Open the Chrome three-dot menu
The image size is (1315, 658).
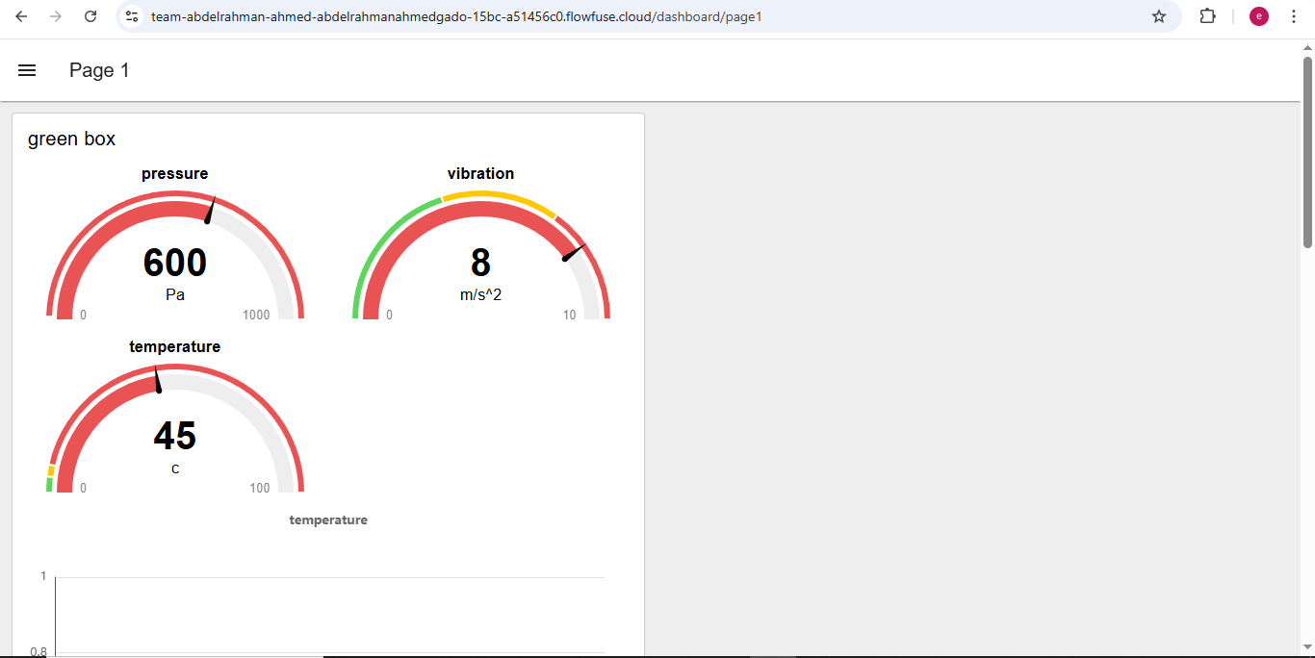[x=1293, y=16]
